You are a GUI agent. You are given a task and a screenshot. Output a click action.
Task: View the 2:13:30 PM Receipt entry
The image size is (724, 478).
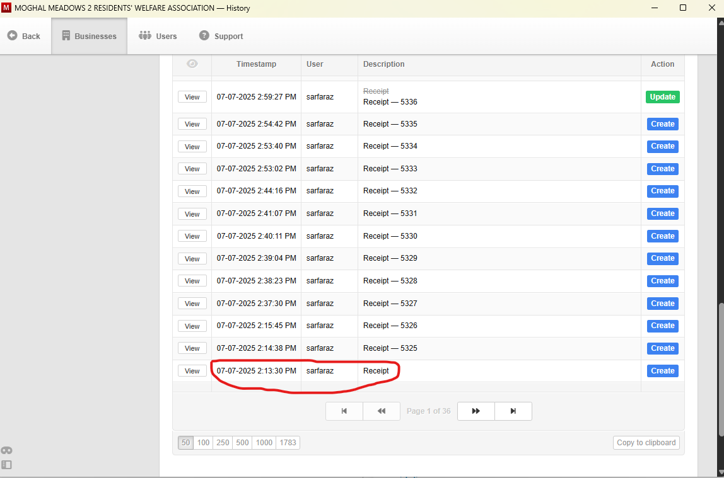click(192, 370)
